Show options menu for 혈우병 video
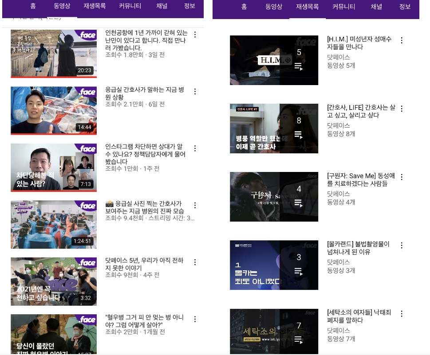 [195, 319]
